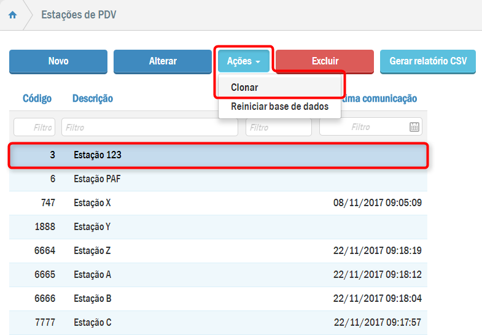This screenshot has height=335, width=482.
Task: Select row with code 1888
Action: pos(218,227)
